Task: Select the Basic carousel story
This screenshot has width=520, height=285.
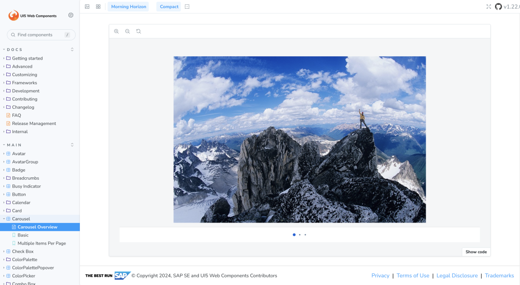Action: click(23, 235)
